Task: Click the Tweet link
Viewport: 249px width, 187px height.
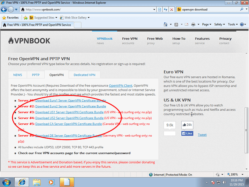Action: coord(202,135)
